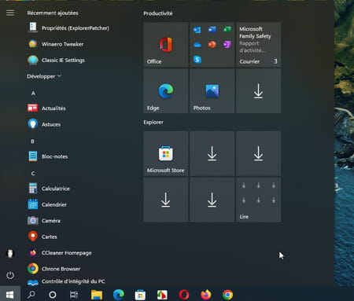This screenshot has height=301, width=354.
Task: Launch Firefox from taskbar
Action: (206, 295)
